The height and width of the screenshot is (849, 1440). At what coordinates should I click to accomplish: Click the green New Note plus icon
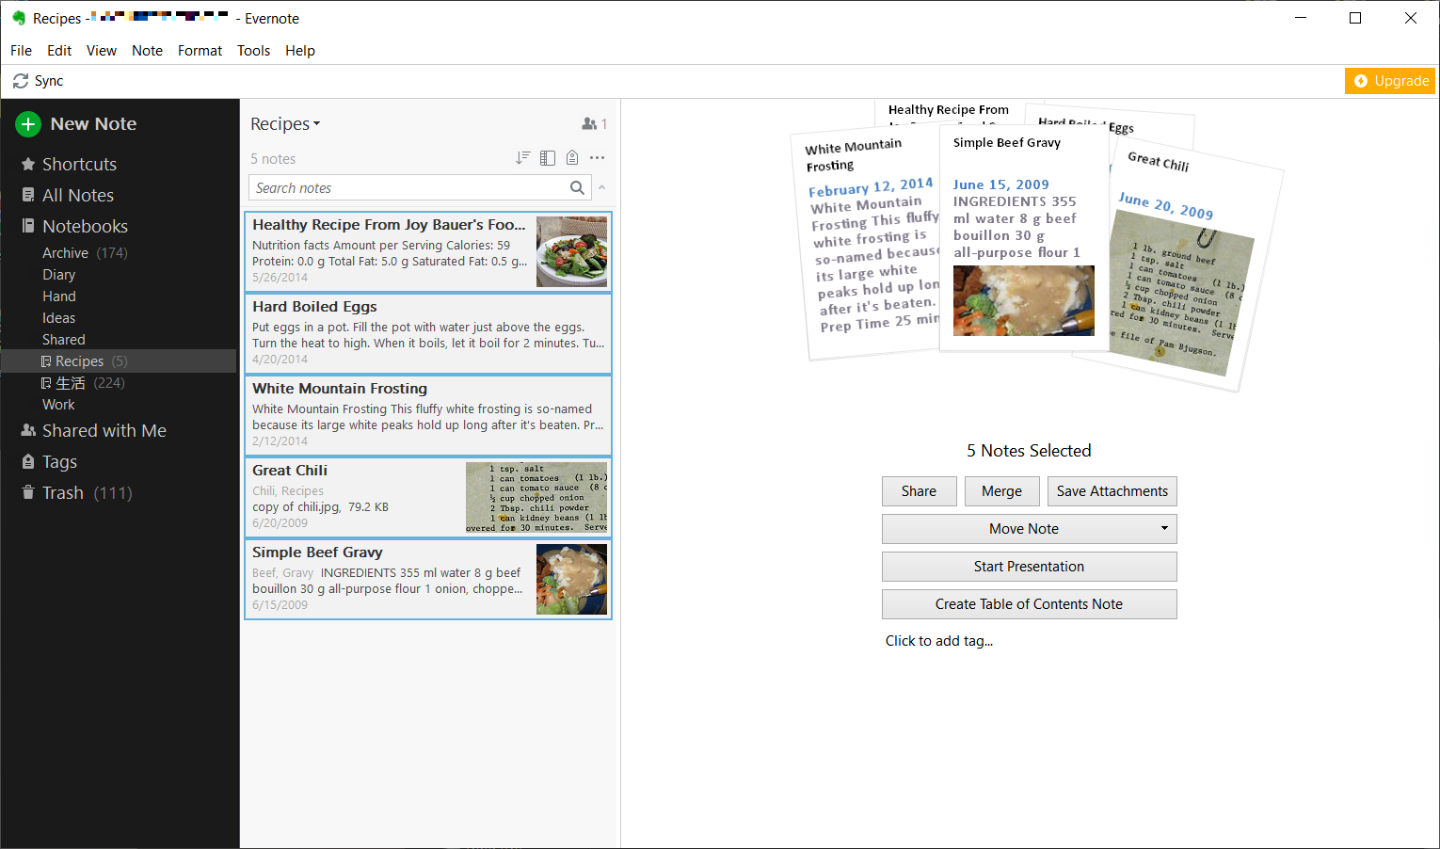tap(28, 124)
